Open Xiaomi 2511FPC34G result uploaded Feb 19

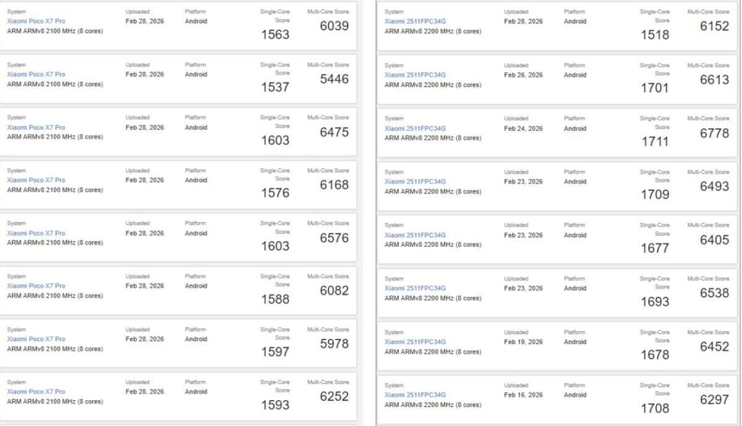point(415,342)
